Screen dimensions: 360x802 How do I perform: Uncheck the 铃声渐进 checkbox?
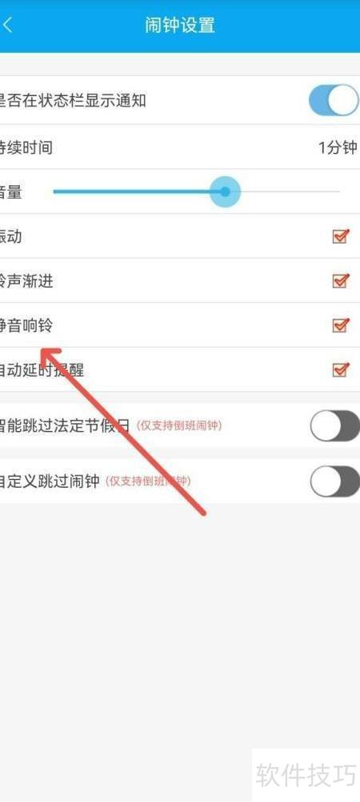(341, 280)
